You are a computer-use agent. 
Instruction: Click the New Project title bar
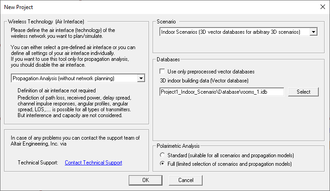pyautogui.click(x=135, y=7)
